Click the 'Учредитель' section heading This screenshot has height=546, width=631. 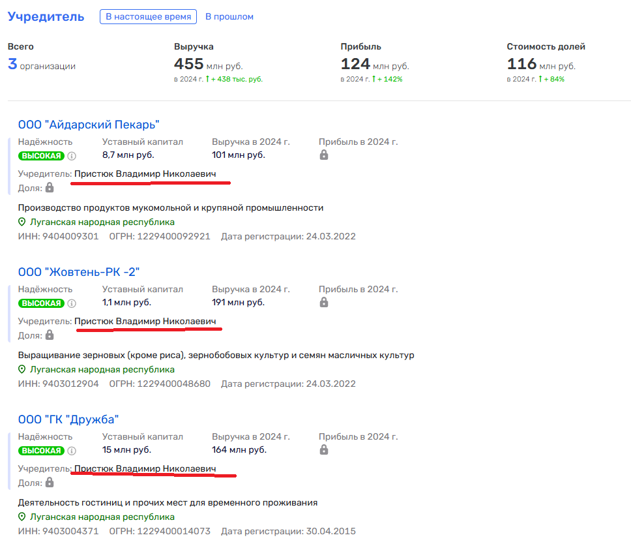[x=46, y=17]
